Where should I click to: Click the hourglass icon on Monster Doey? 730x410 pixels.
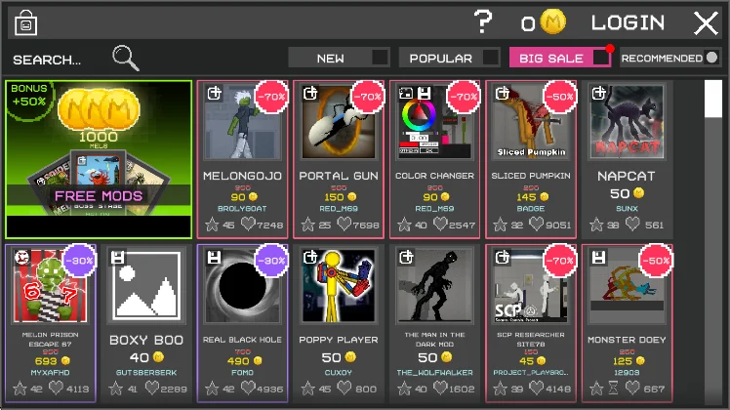613,388
